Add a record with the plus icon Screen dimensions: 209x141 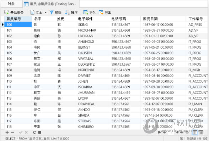pos(7,132)
